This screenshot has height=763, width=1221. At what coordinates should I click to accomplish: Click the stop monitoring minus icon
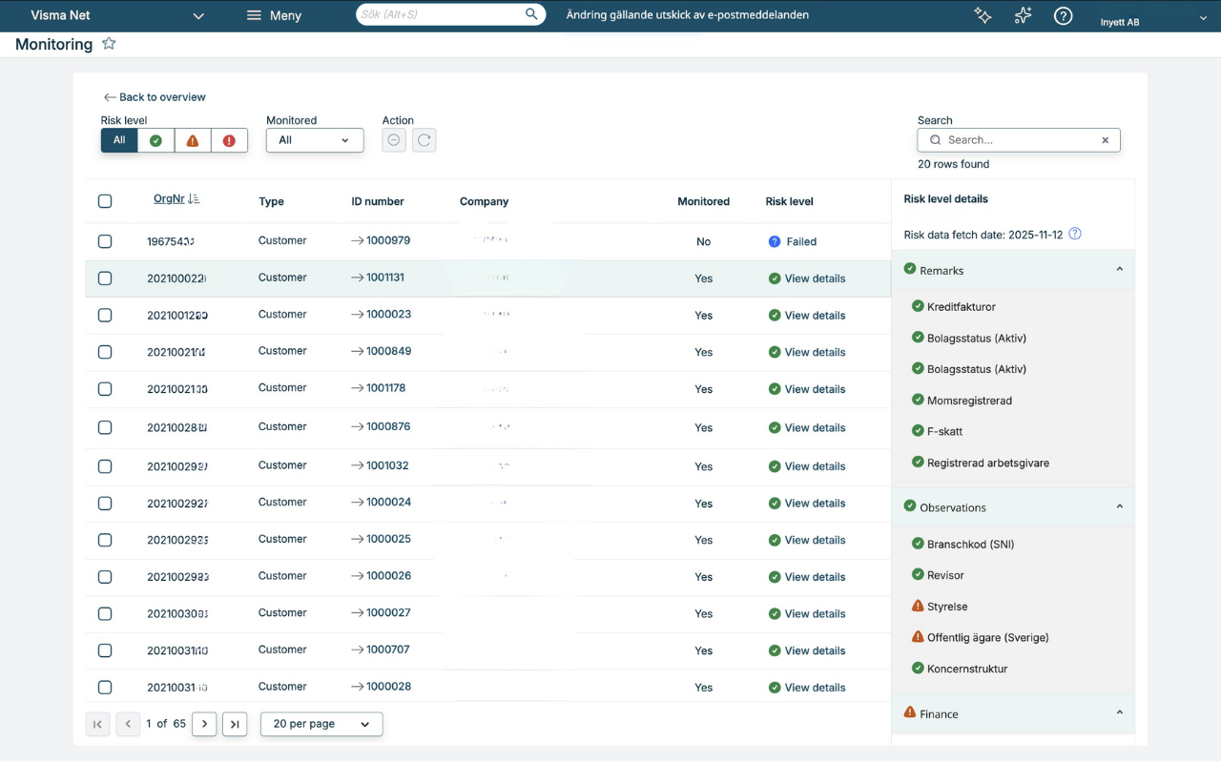[x=394, y=140]
